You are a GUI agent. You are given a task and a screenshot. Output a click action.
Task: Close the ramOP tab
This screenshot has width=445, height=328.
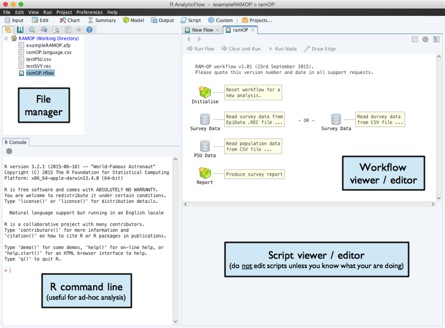(253, 30)
